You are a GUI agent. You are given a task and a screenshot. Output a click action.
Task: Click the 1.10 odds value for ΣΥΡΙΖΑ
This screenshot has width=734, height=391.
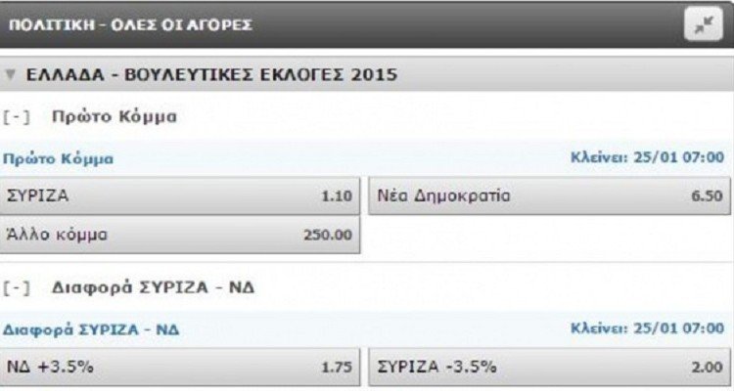coord(336,195)
